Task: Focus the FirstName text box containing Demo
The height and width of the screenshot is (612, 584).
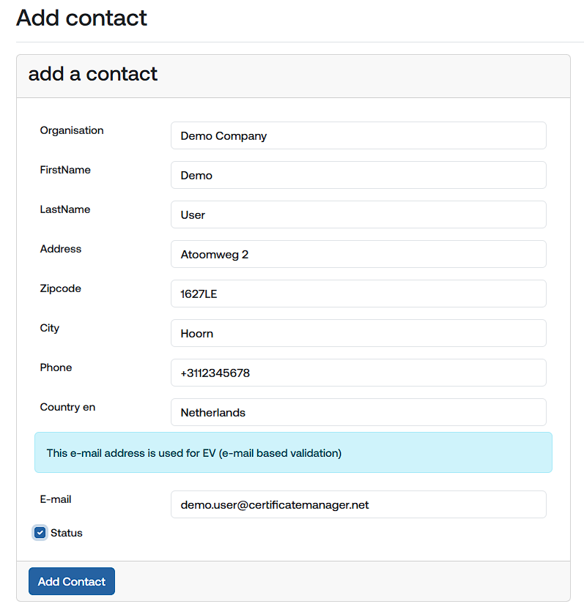Action: coord(358,175)
